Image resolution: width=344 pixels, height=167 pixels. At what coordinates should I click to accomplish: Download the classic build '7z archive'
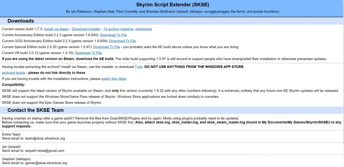pyautogui.click(x=111, y=29)
